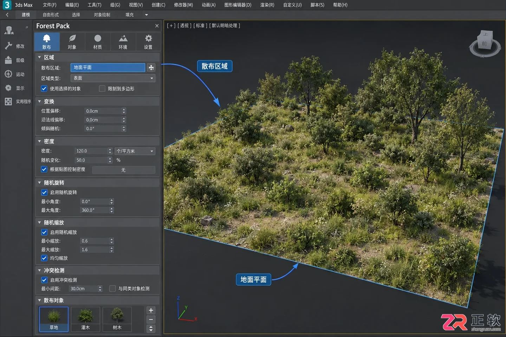Add a scatter object with plus icon

151,310
